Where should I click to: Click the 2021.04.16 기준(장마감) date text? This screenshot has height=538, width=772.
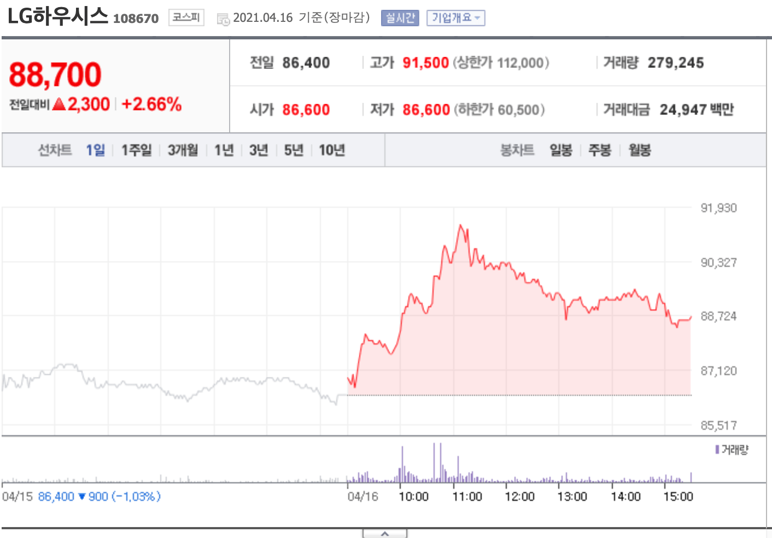[x=301, y=17]
